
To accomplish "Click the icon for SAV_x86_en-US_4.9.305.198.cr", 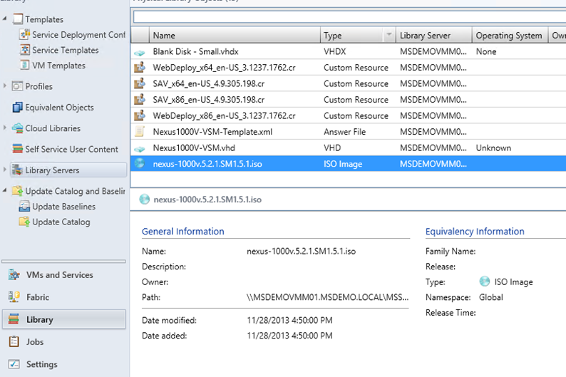I will click(x=140, y=99).
